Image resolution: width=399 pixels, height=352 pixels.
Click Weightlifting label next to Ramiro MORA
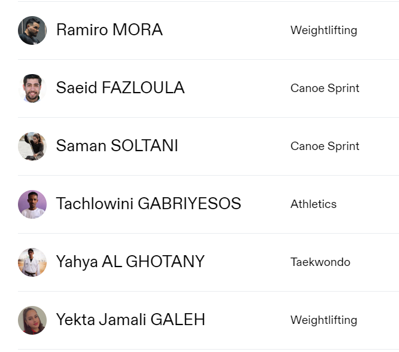pos(324,30)
